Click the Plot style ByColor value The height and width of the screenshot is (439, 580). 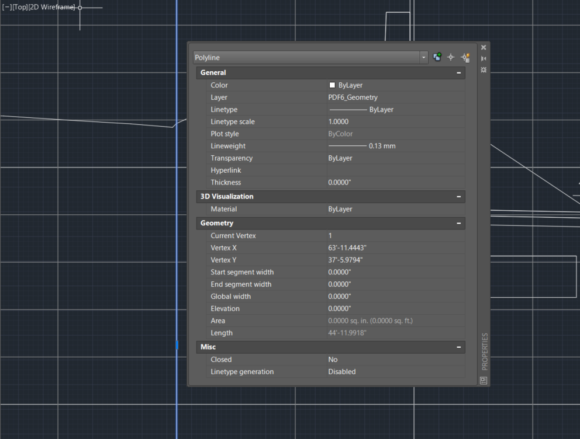(x=340, y=134)
